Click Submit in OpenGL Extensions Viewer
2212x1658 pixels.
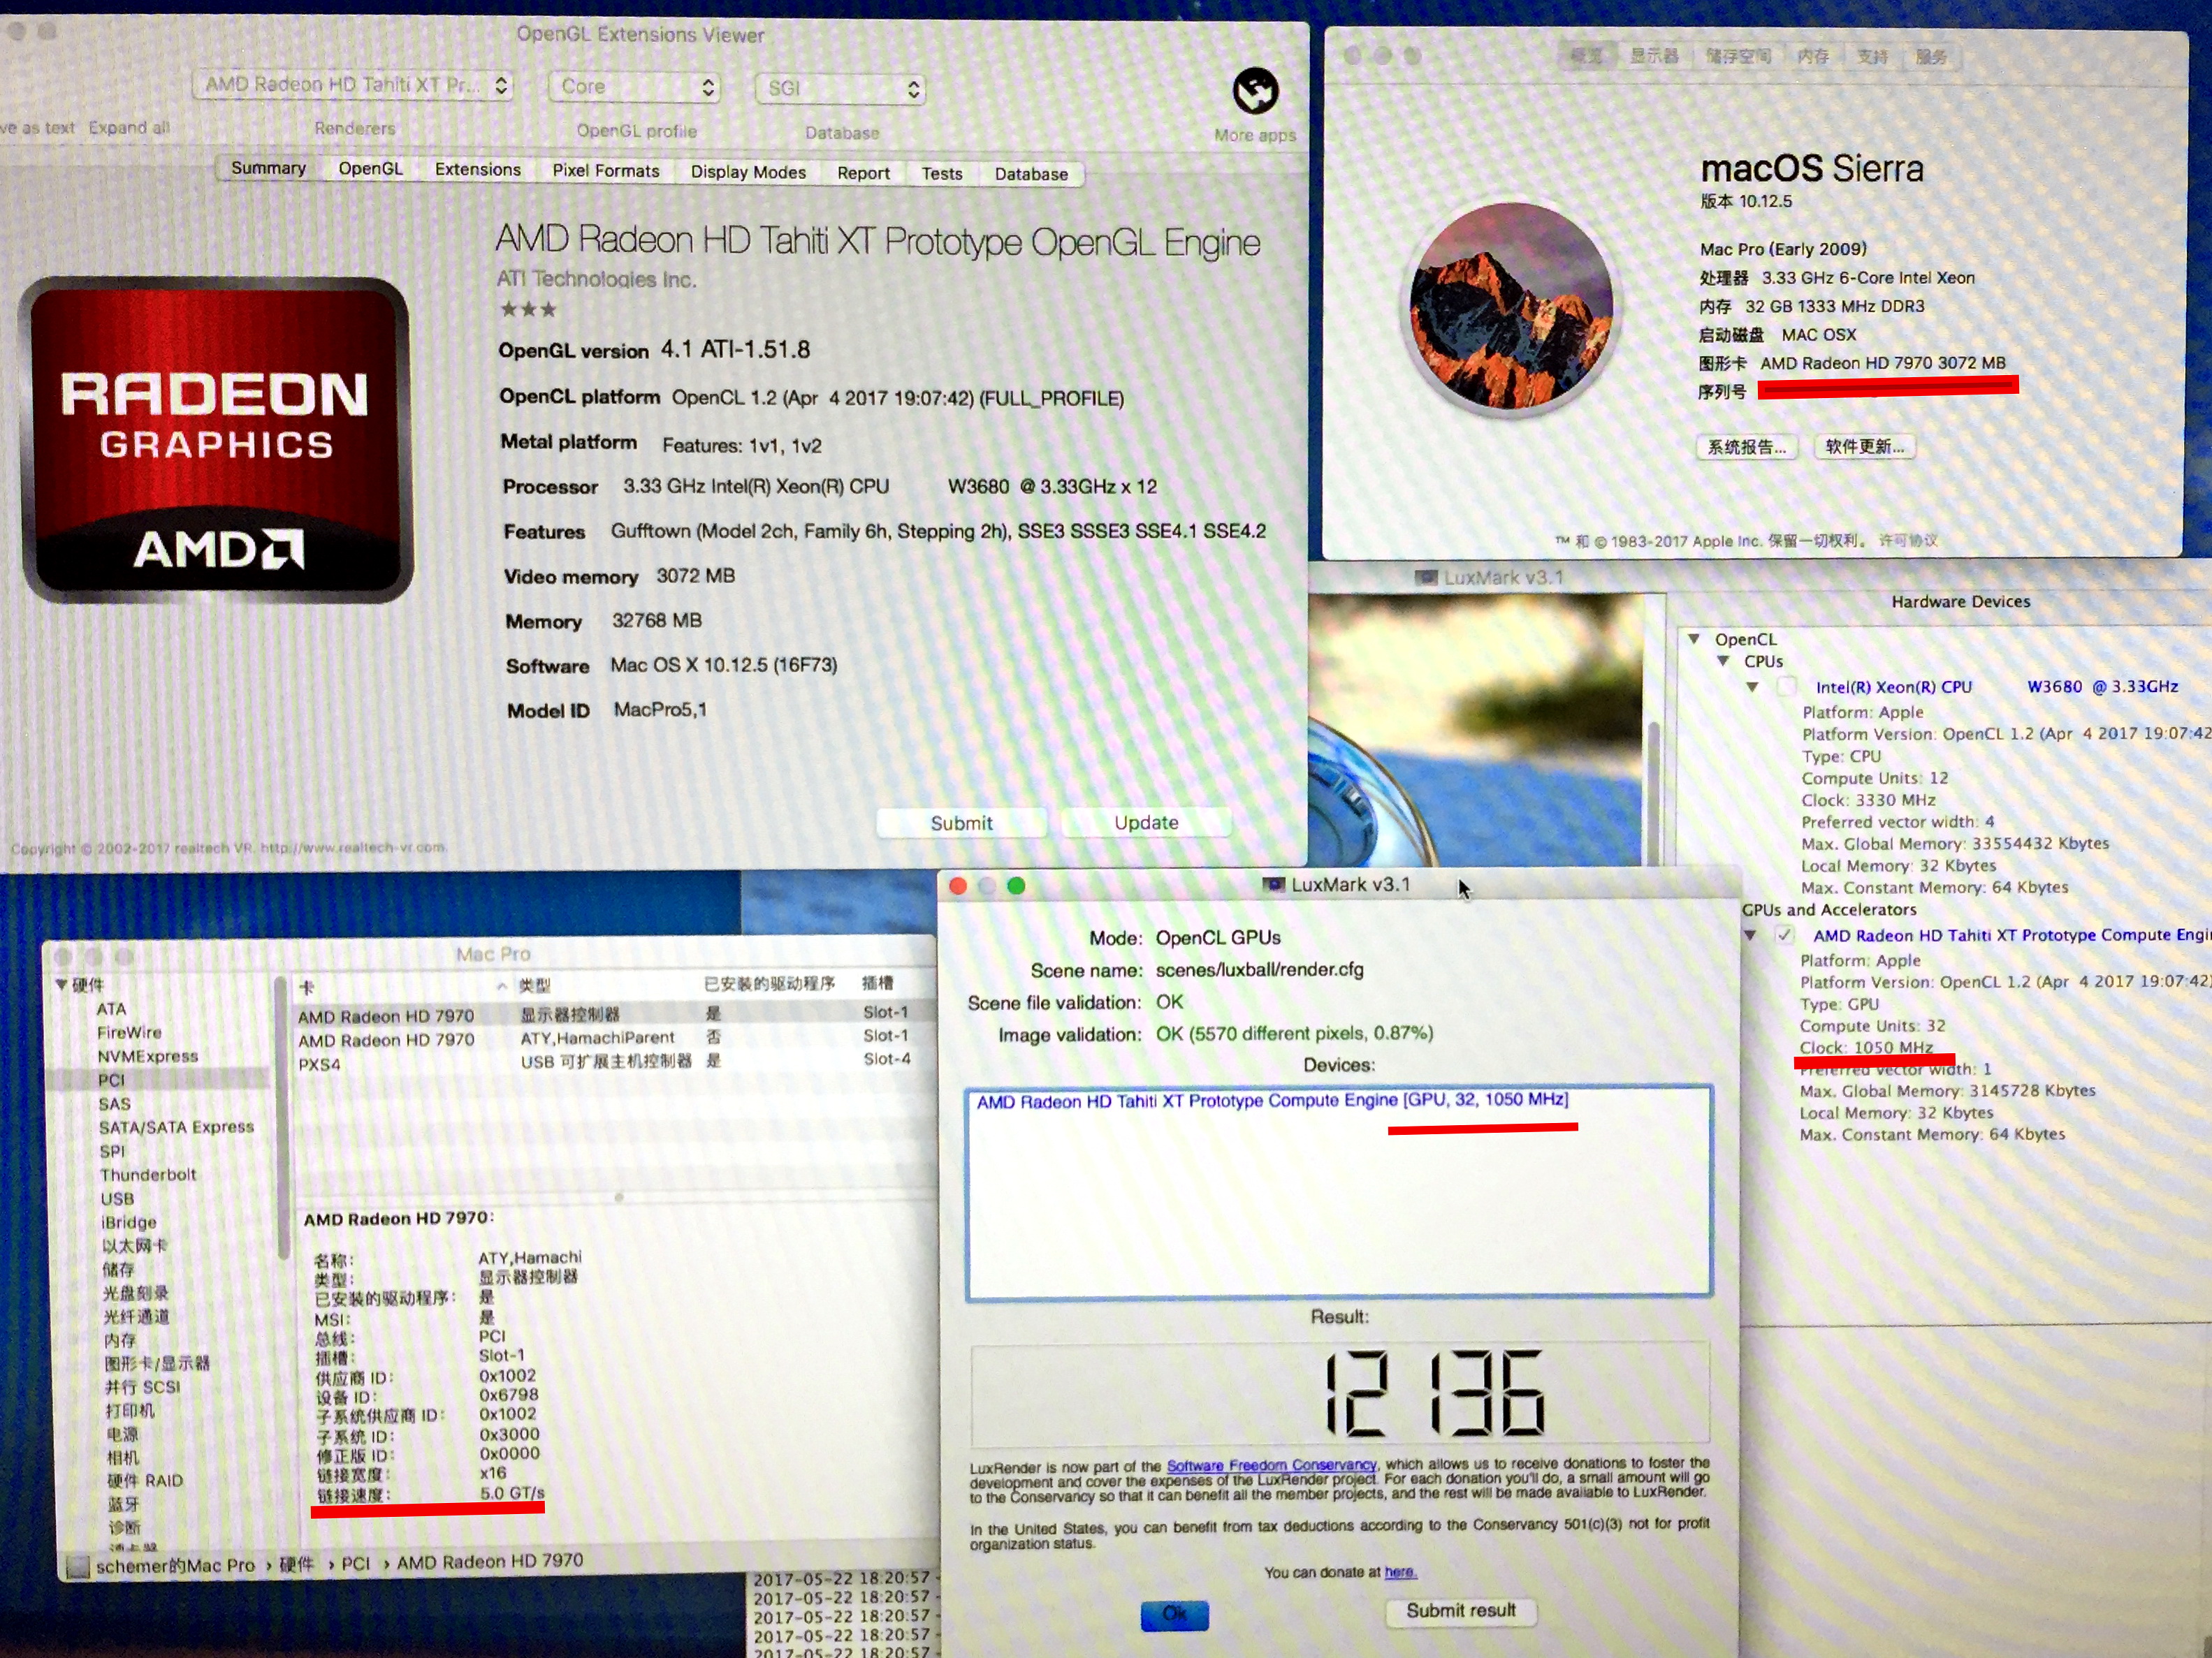pyautogui.click(x=961, y=823)
